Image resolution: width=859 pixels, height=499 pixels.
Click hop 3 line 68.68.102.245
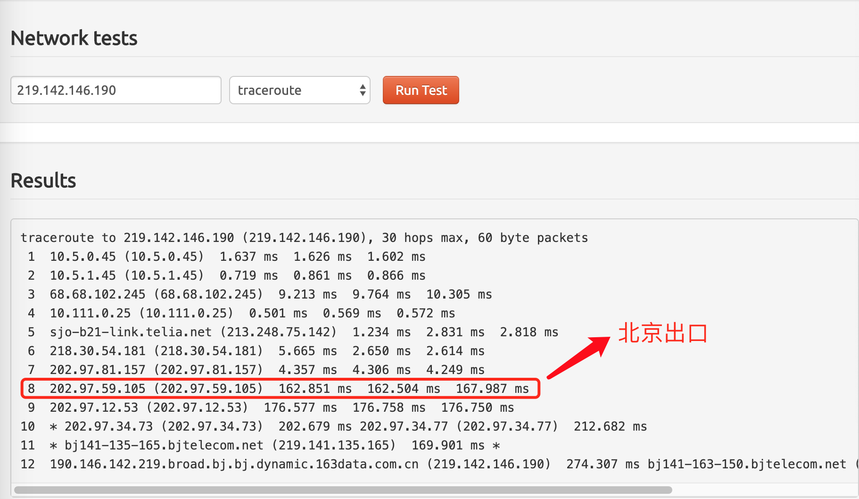[x=260, y=294]
